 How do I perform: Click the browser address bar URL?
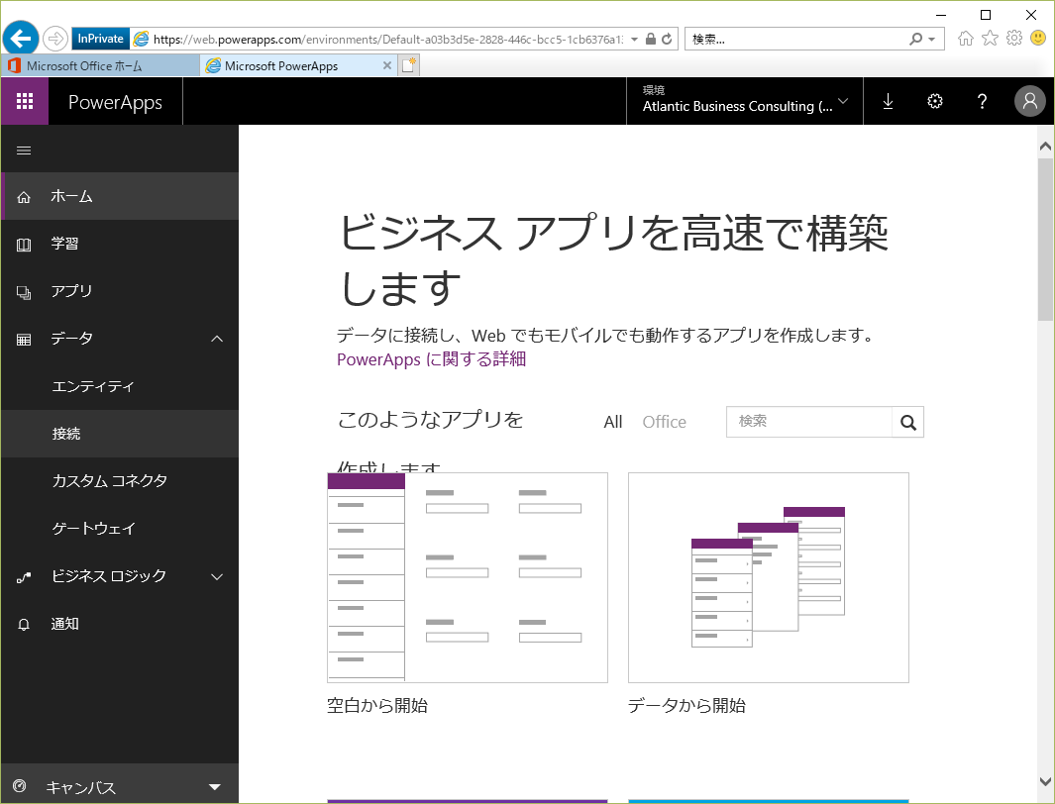tap(388, 39)
